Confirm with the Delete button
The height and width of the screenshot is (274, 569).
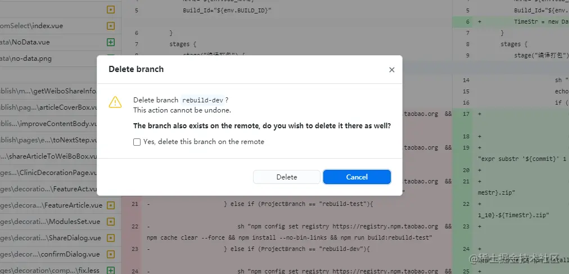[x=287, y=177]
